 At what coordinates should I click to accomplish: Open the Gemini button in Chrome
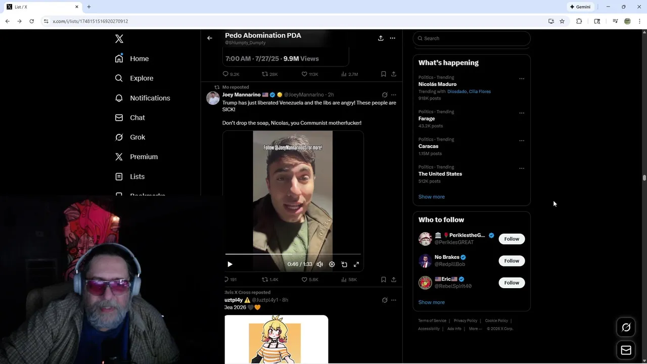pyautogui.click(x=580, y=7)
